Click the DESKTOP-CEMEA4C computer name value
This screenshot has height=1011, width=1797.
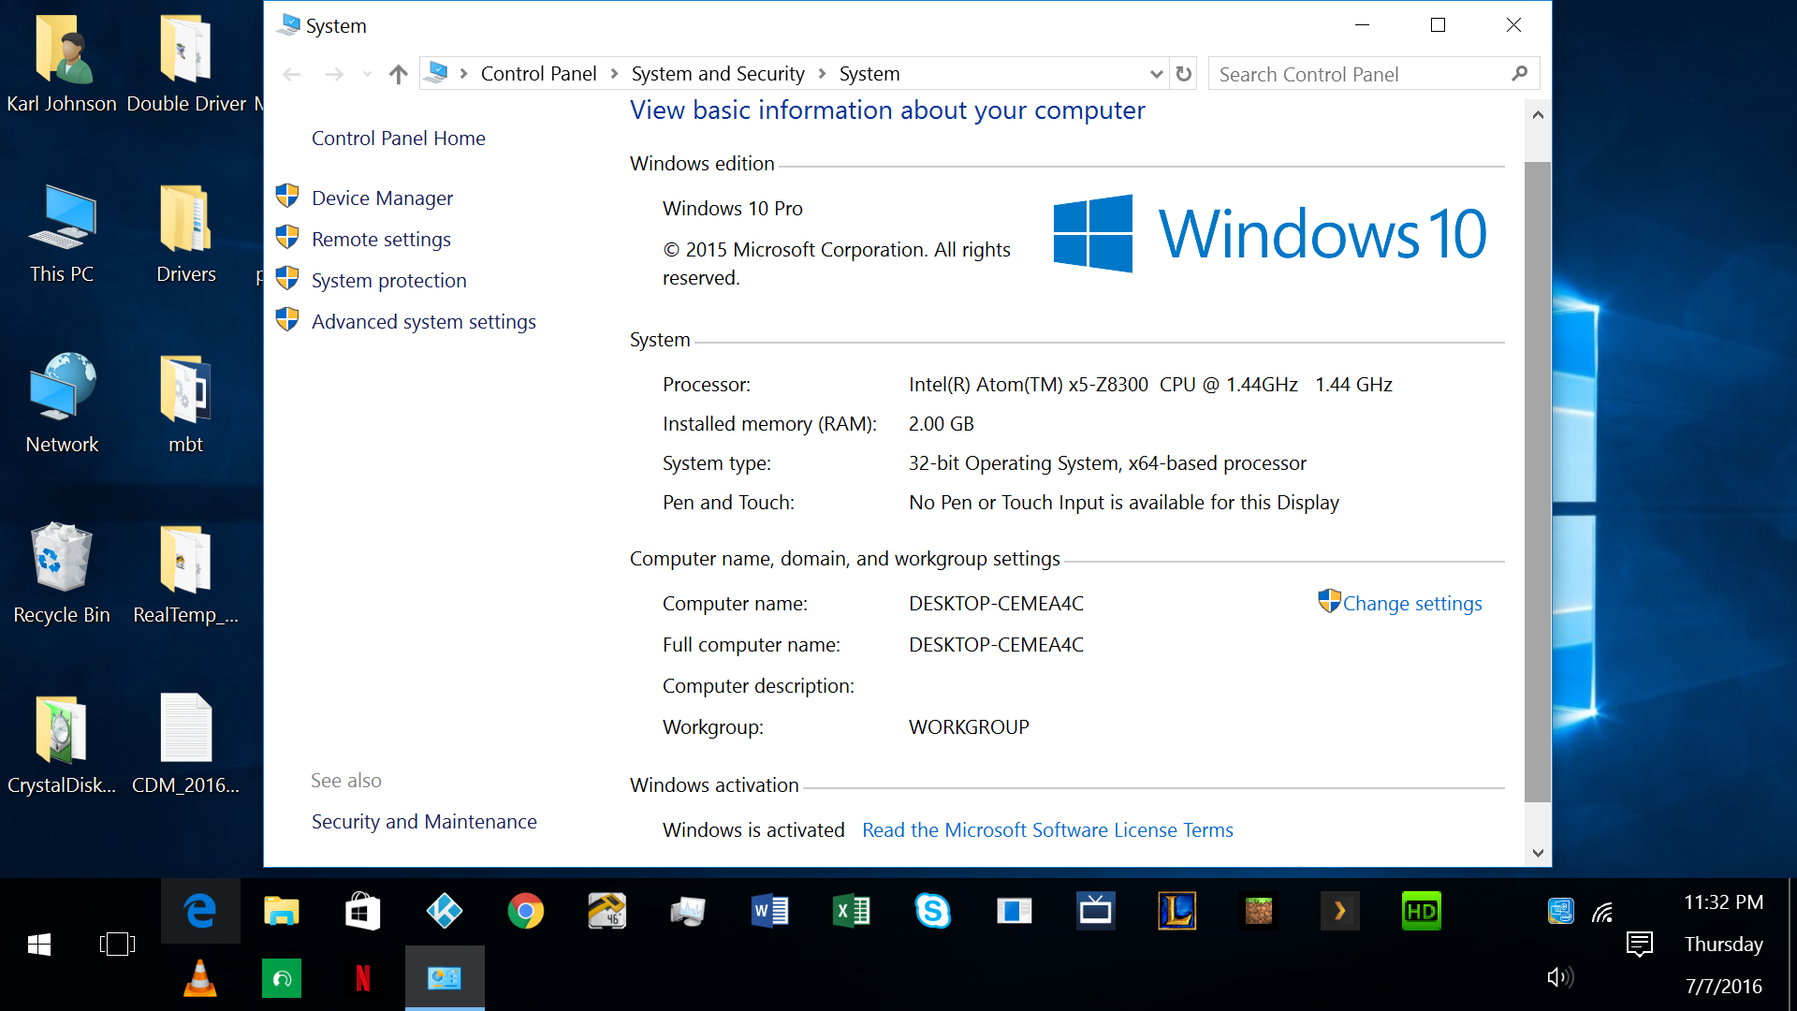(996, 604)
